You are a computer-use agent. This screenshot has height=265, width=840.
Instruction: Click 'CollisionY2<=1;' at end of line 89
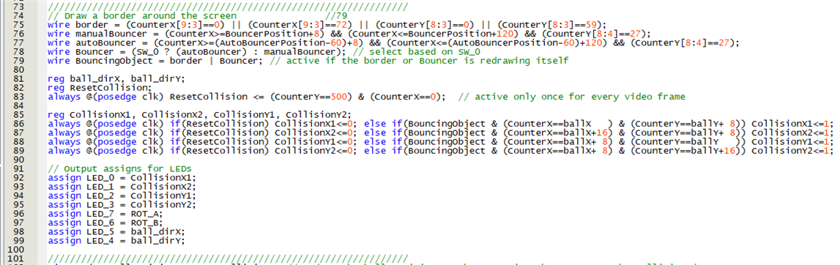[791, 152]
